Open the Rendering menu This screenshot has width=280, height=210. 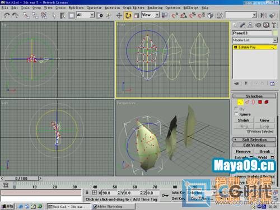(x=155, y=8)
